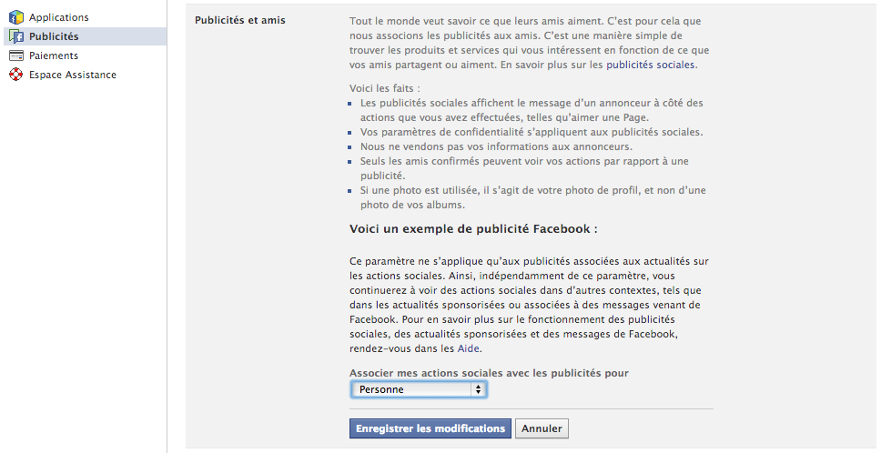Click the bullet about paramètres de confidentialité
This screenshot has height=453, width=881.
pyautogui.click(x=532, y=132)
